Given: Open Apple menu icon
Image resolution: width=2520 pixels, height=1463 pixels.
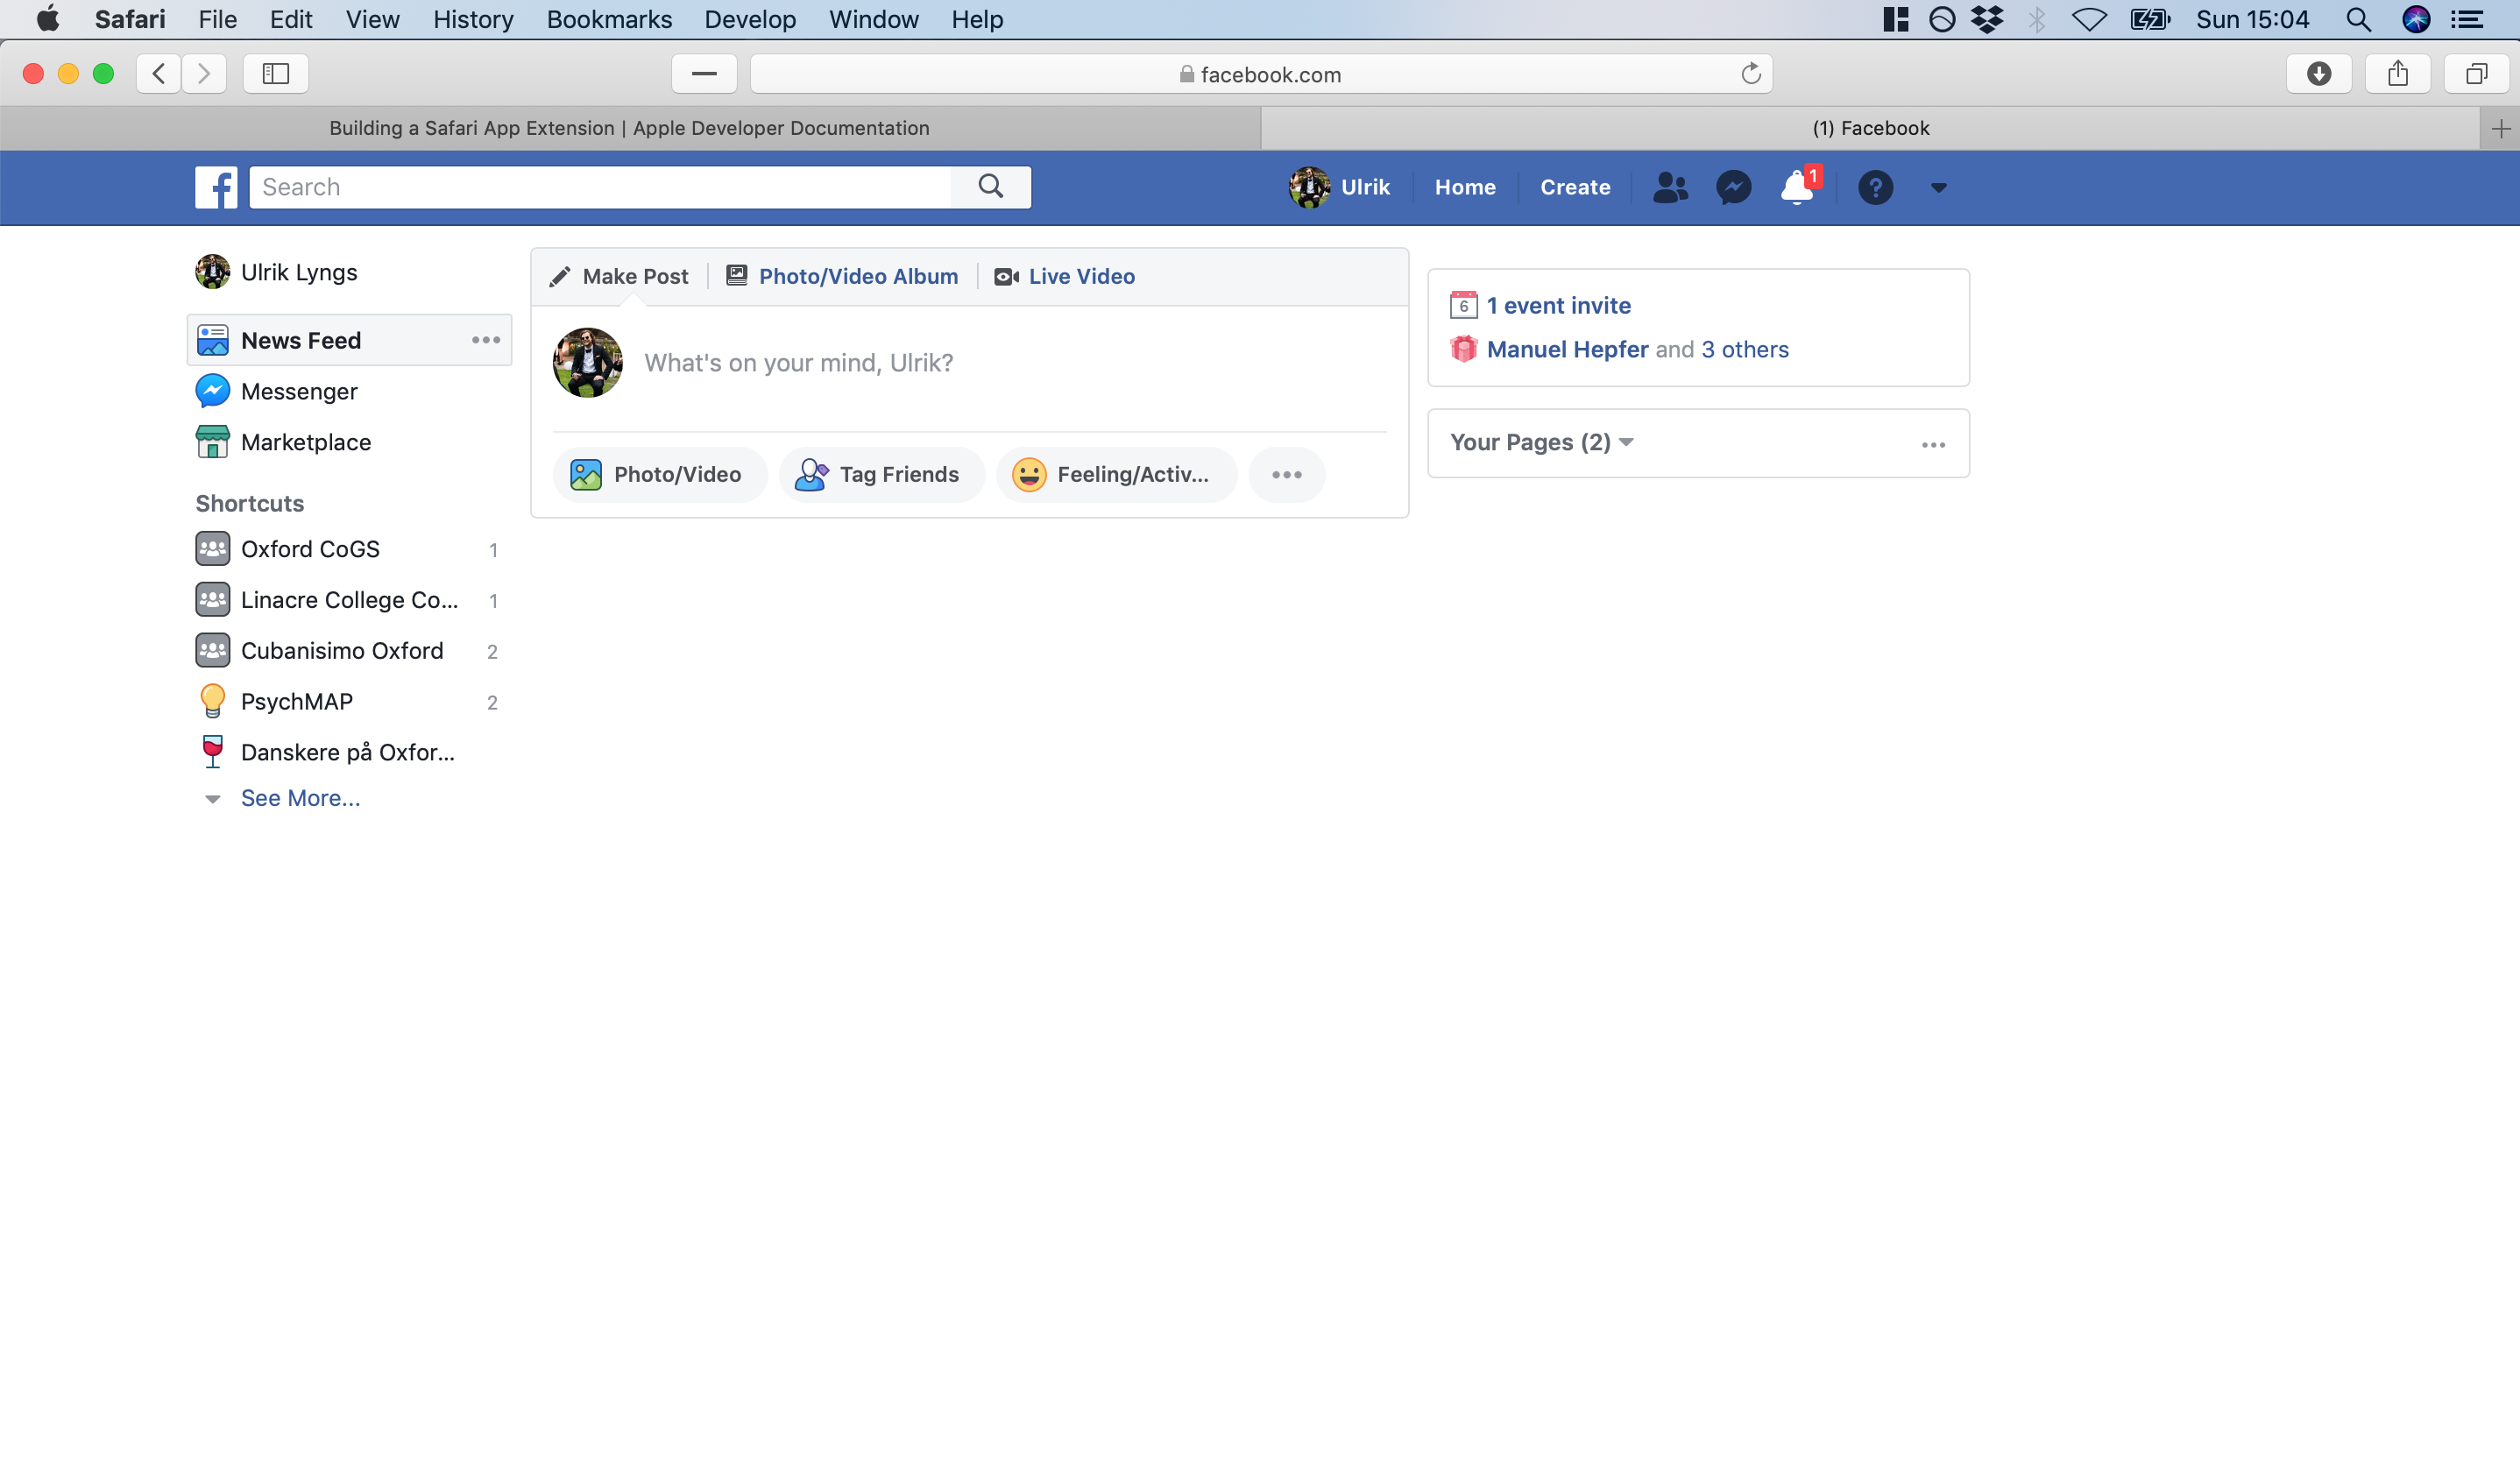Looking at the screenshot, I should click(47, 19).
